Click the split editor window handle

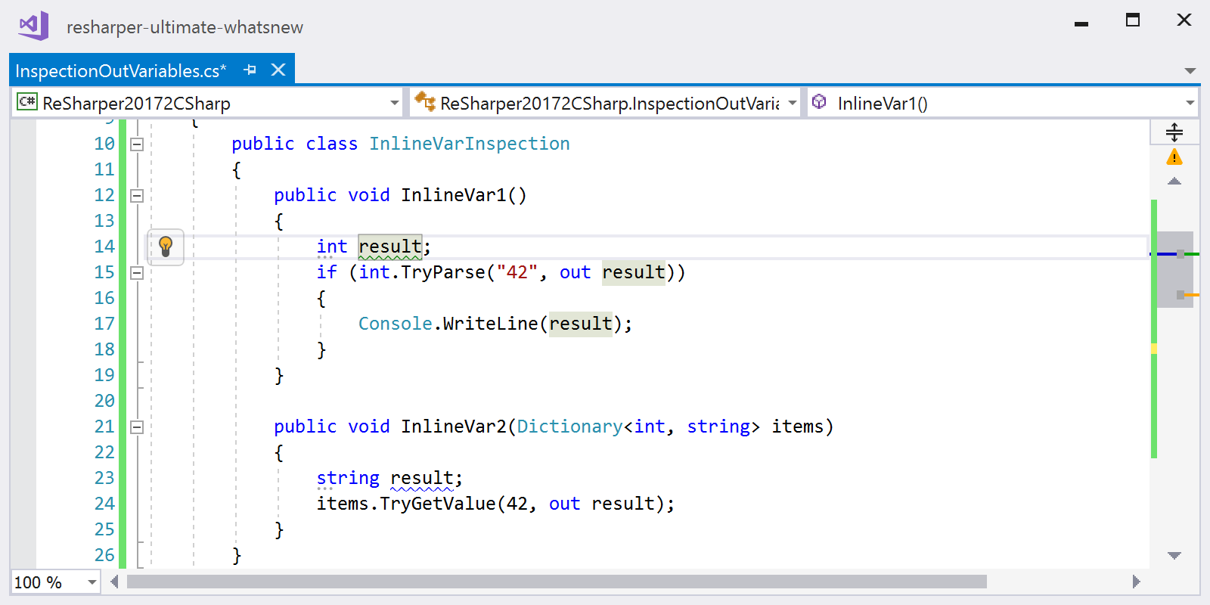point(1174,132)
